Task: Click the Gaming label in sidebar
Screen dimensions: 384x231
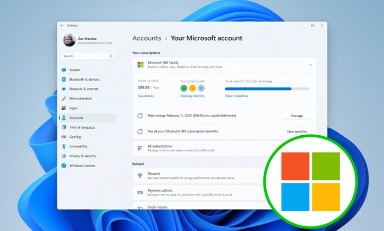Action: click(75, 137)
